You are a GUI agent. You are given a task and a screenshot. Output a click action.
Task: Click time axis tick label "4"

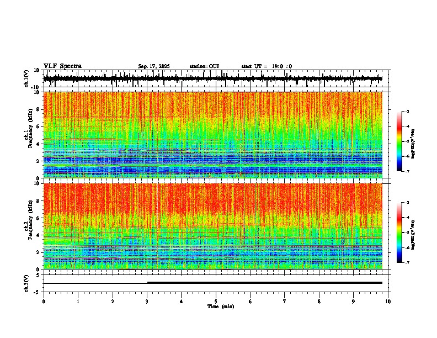point(182,302)
